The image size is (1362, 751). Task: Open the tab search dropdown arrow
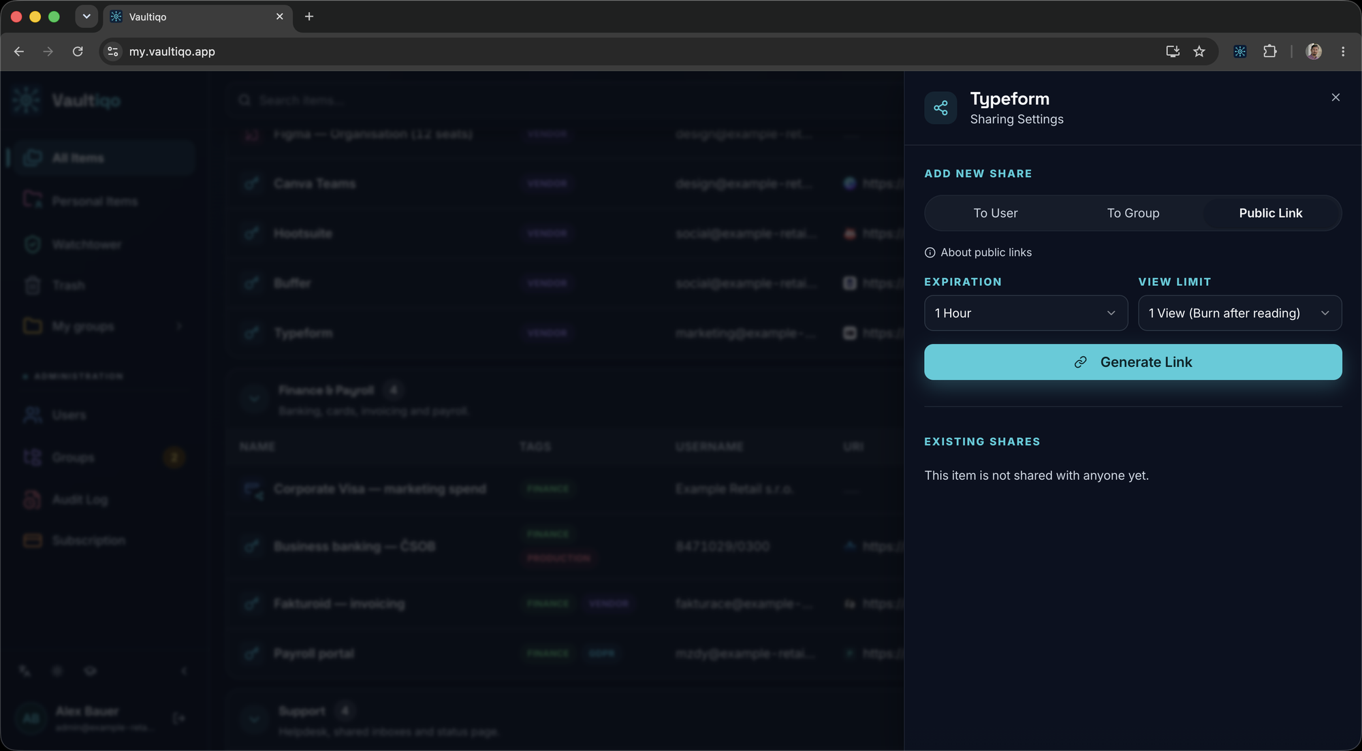click(86, 16)
